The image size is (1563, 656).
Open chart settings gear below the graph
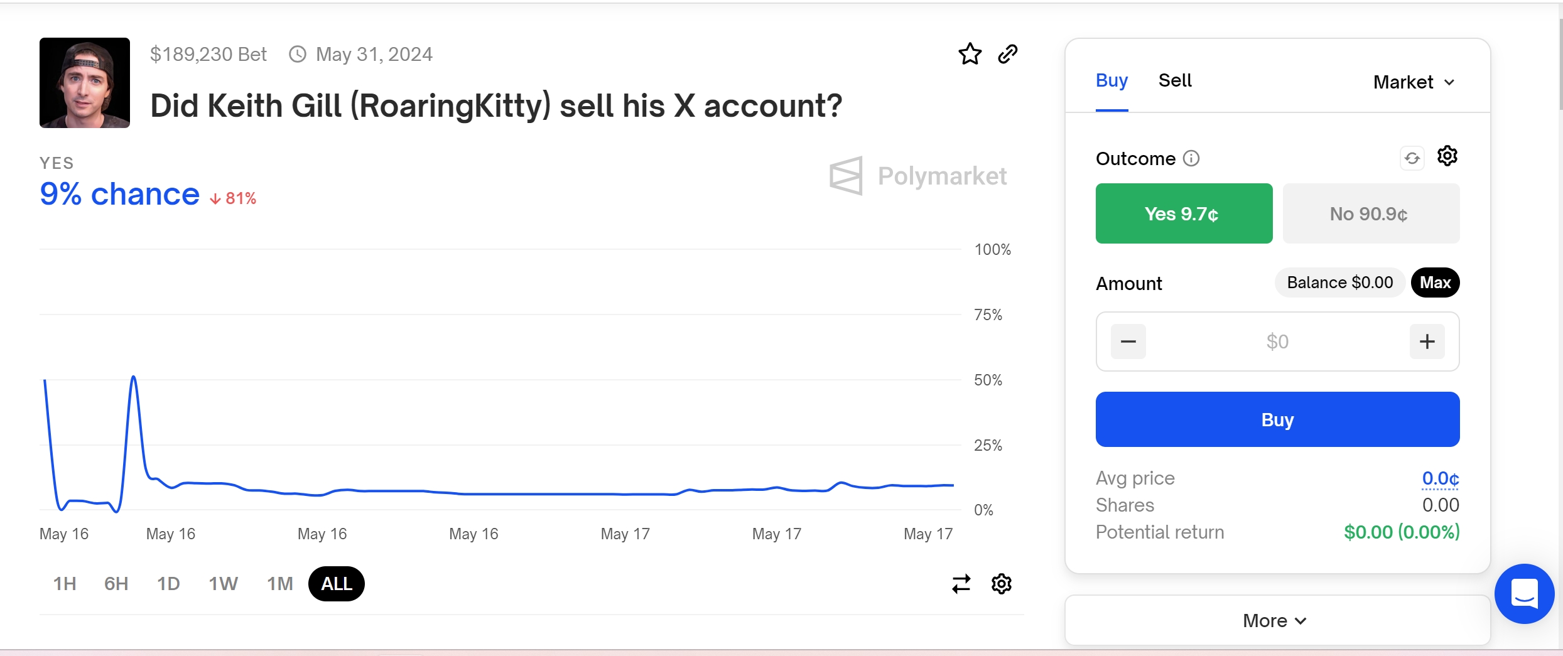tap(1002, 584)
